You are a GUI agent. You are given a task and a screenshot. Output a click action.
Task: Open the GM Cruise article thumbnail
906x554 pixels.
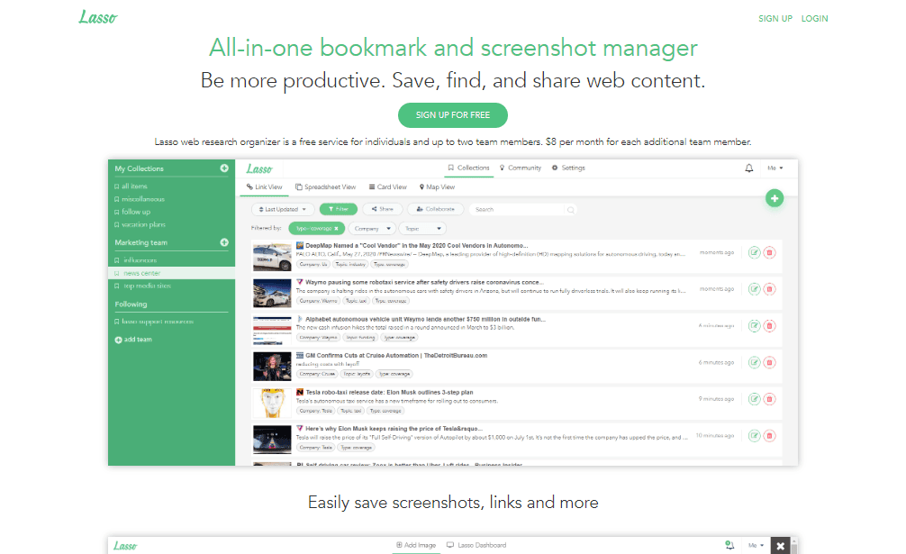pos(272,367)
